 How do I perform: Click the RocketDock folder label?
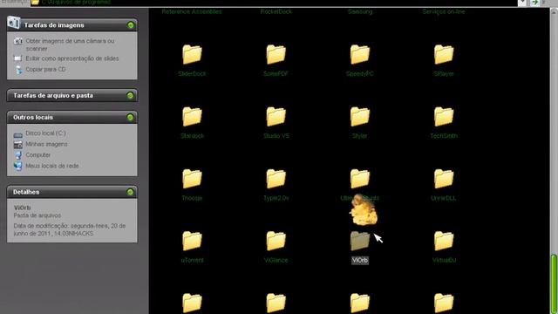276,11
